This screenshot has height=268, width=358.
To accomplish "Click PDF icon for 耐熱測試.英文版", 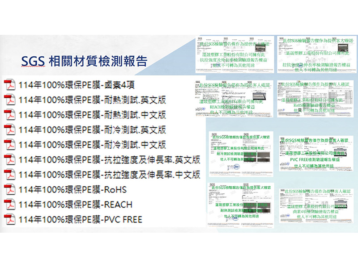I will pyautogui.click(x=9, y=100).
